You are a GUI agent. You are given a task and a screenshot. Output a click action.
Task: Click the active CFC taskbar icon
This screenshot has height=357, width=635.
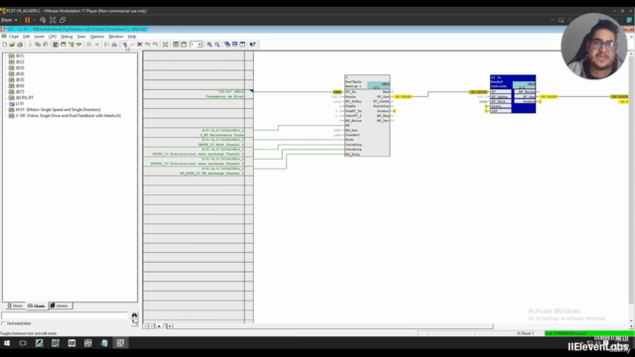click(x=120, y=343)
